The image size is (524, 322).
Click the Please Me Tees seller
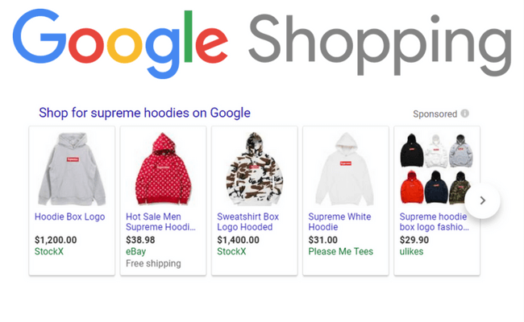[340, 251]
